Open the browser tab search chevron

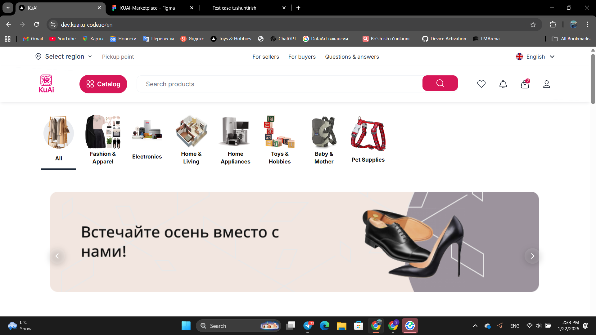(x=8, y=8)
